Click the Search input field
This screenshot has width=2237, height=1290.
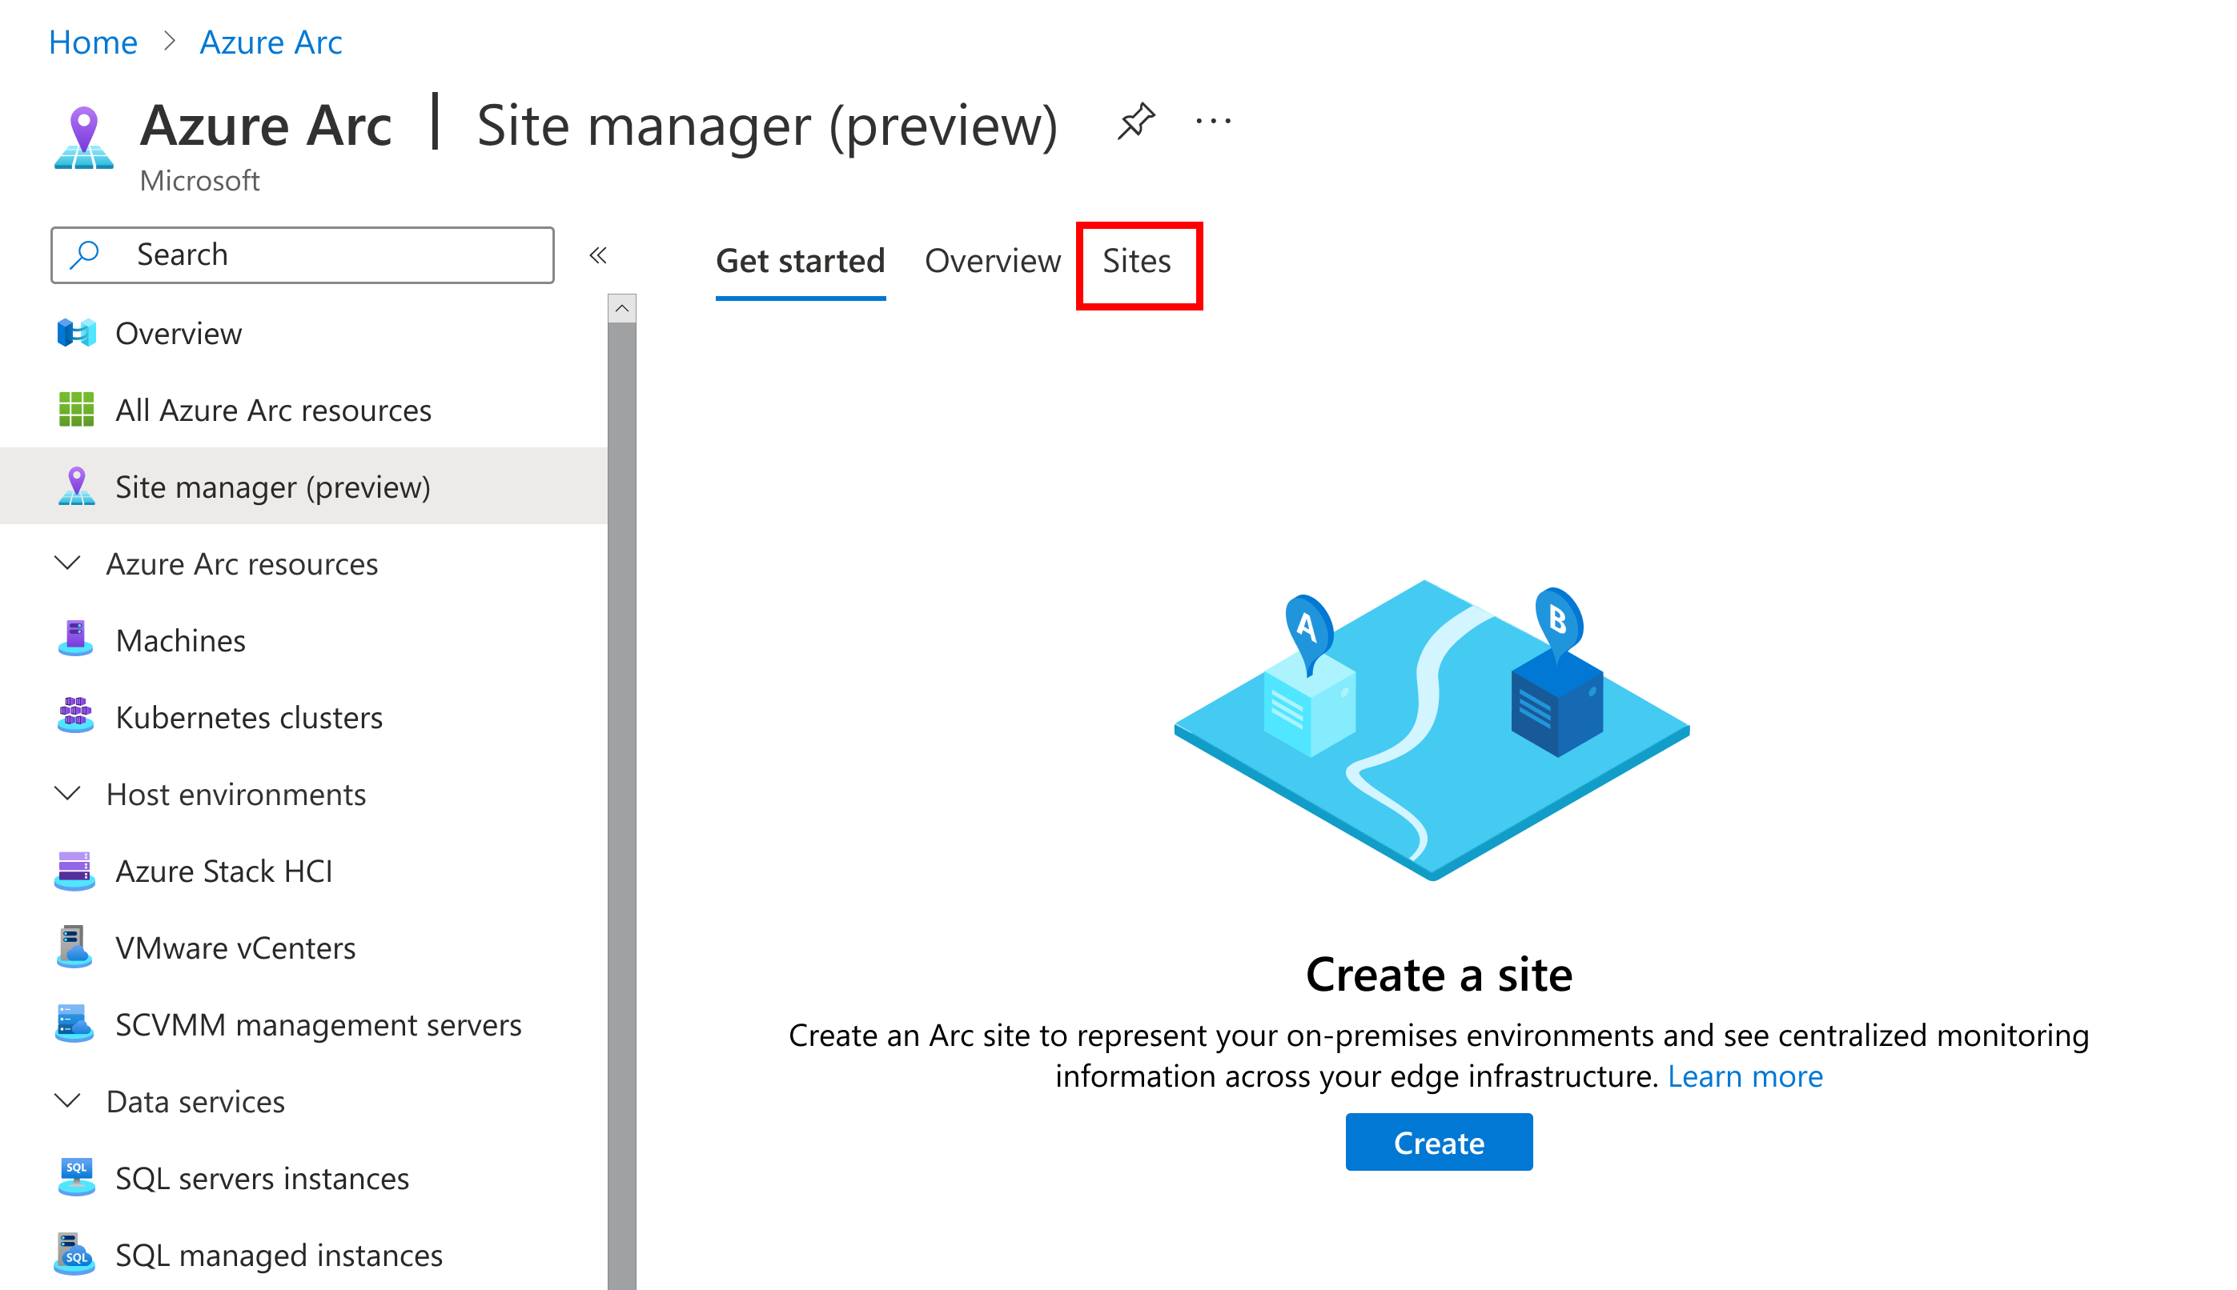[304, 252]
